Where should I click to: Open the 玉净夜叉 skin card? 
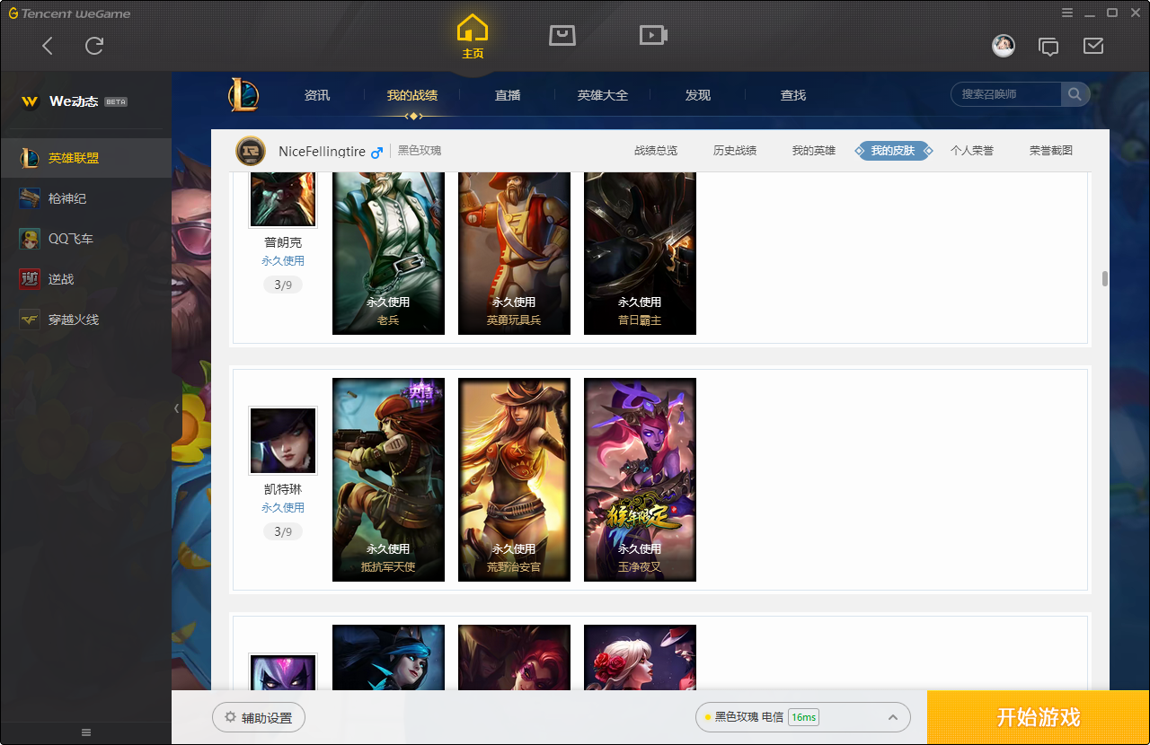pos(640,479)
